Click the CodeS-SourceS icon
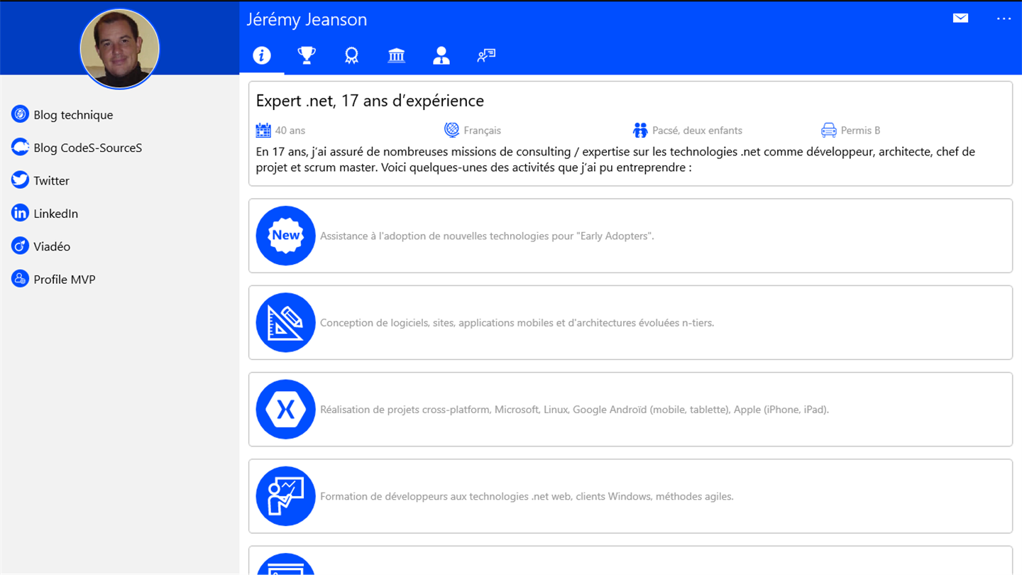The height and width of the screenshot is (575, 1022). tap(20, 147)
